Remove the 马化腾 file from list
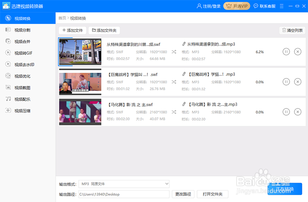 pyautogui.click(x=297, y=112)
